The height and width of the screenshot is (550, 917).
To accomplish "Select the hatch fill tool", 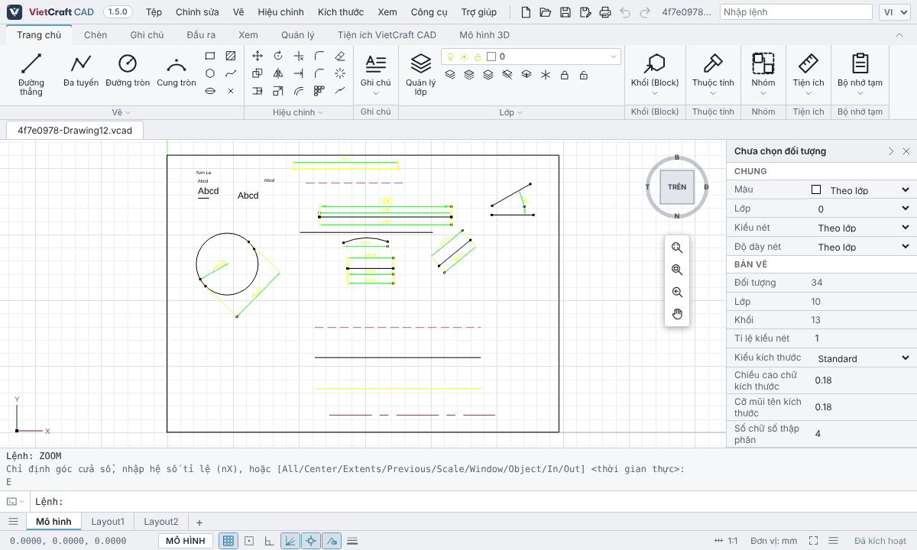I will point(231,56).
